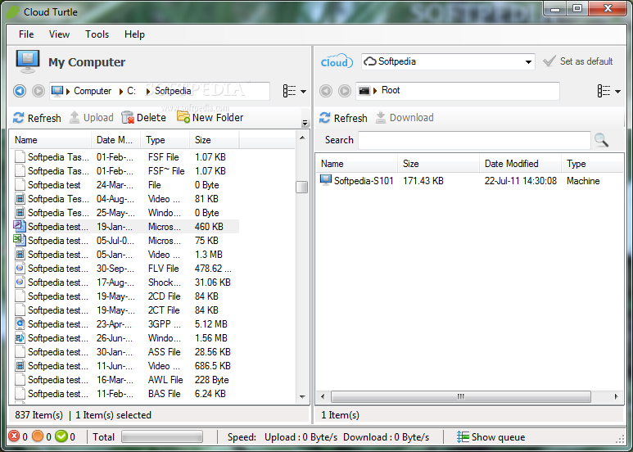Expand the Softpedia breadcrumb arrow
Image resolution: width=633 pixels, height=452 pixels.
148,91
